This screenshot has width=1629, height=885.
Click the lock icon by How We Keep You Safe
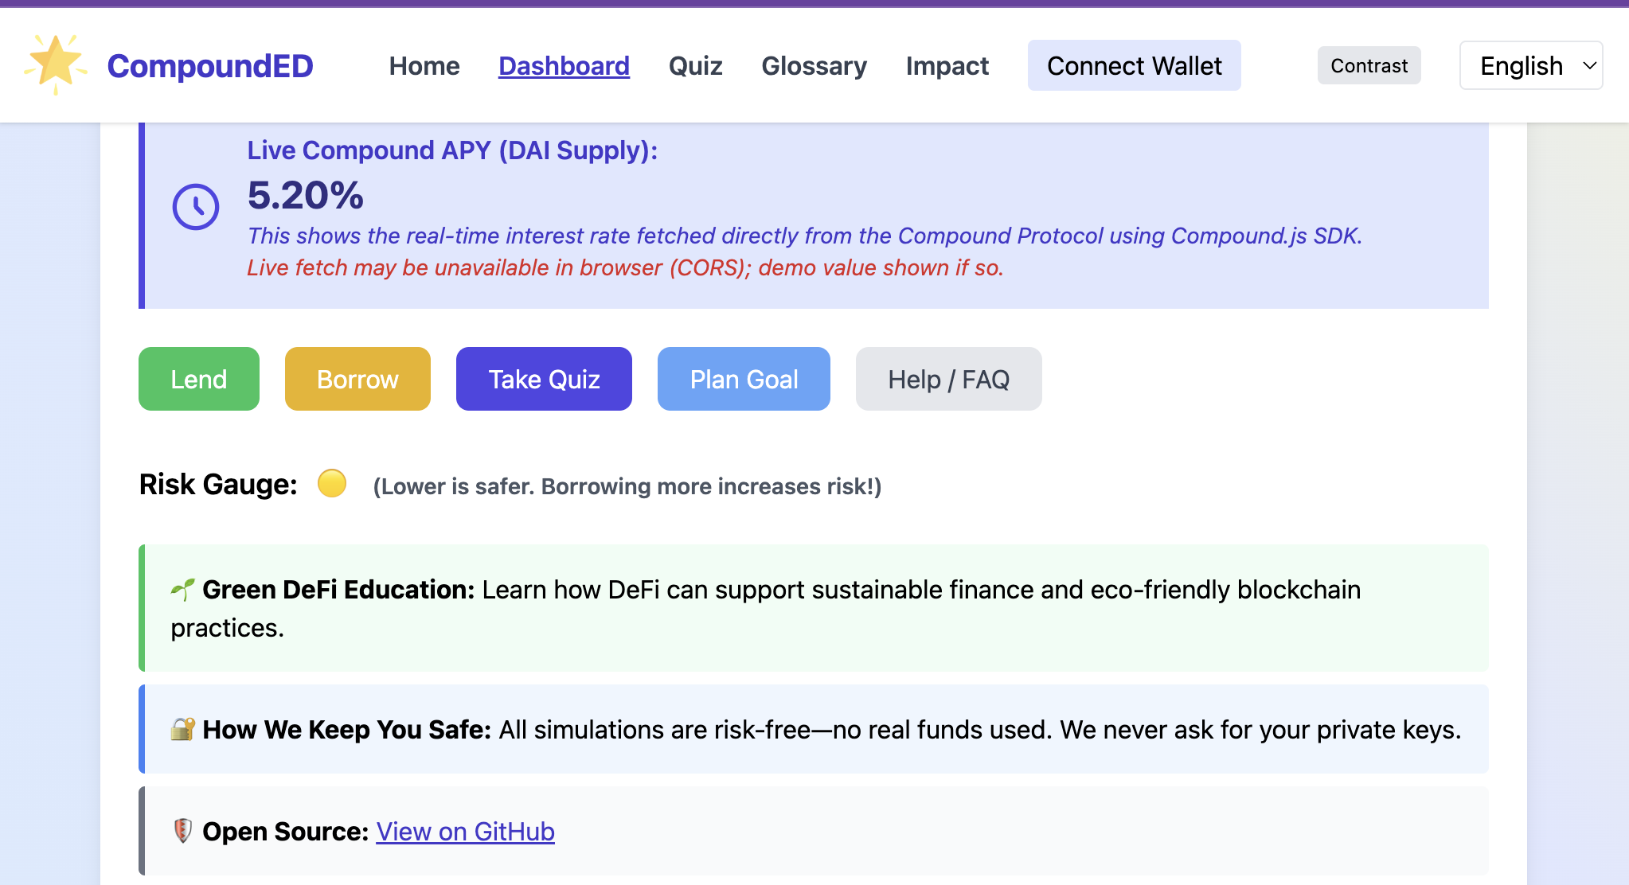(x=182, y=729)
